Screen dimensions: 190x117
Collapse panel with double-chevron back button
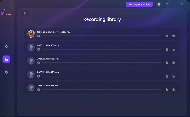(25, 13)
